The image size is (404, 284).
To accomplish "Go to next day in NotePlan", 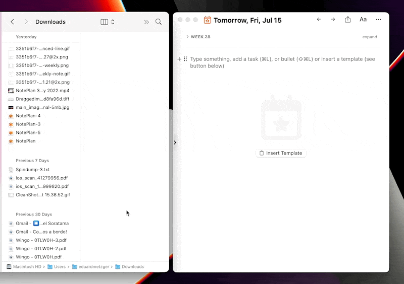I will click(x=333, y=19).
